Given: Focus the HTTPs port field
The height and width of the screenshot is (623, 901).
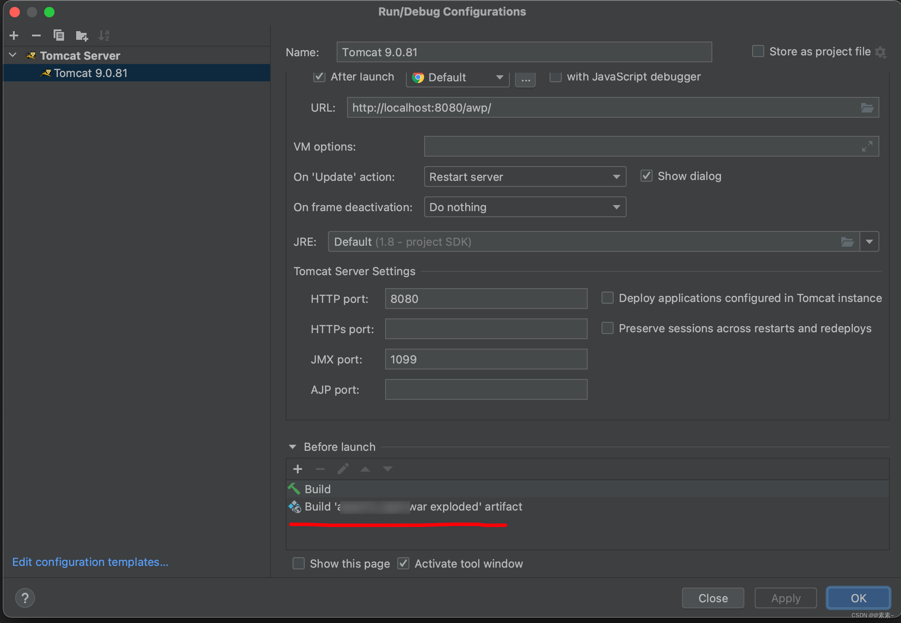Looking at the screenshot, I should (x=486, y=329).
